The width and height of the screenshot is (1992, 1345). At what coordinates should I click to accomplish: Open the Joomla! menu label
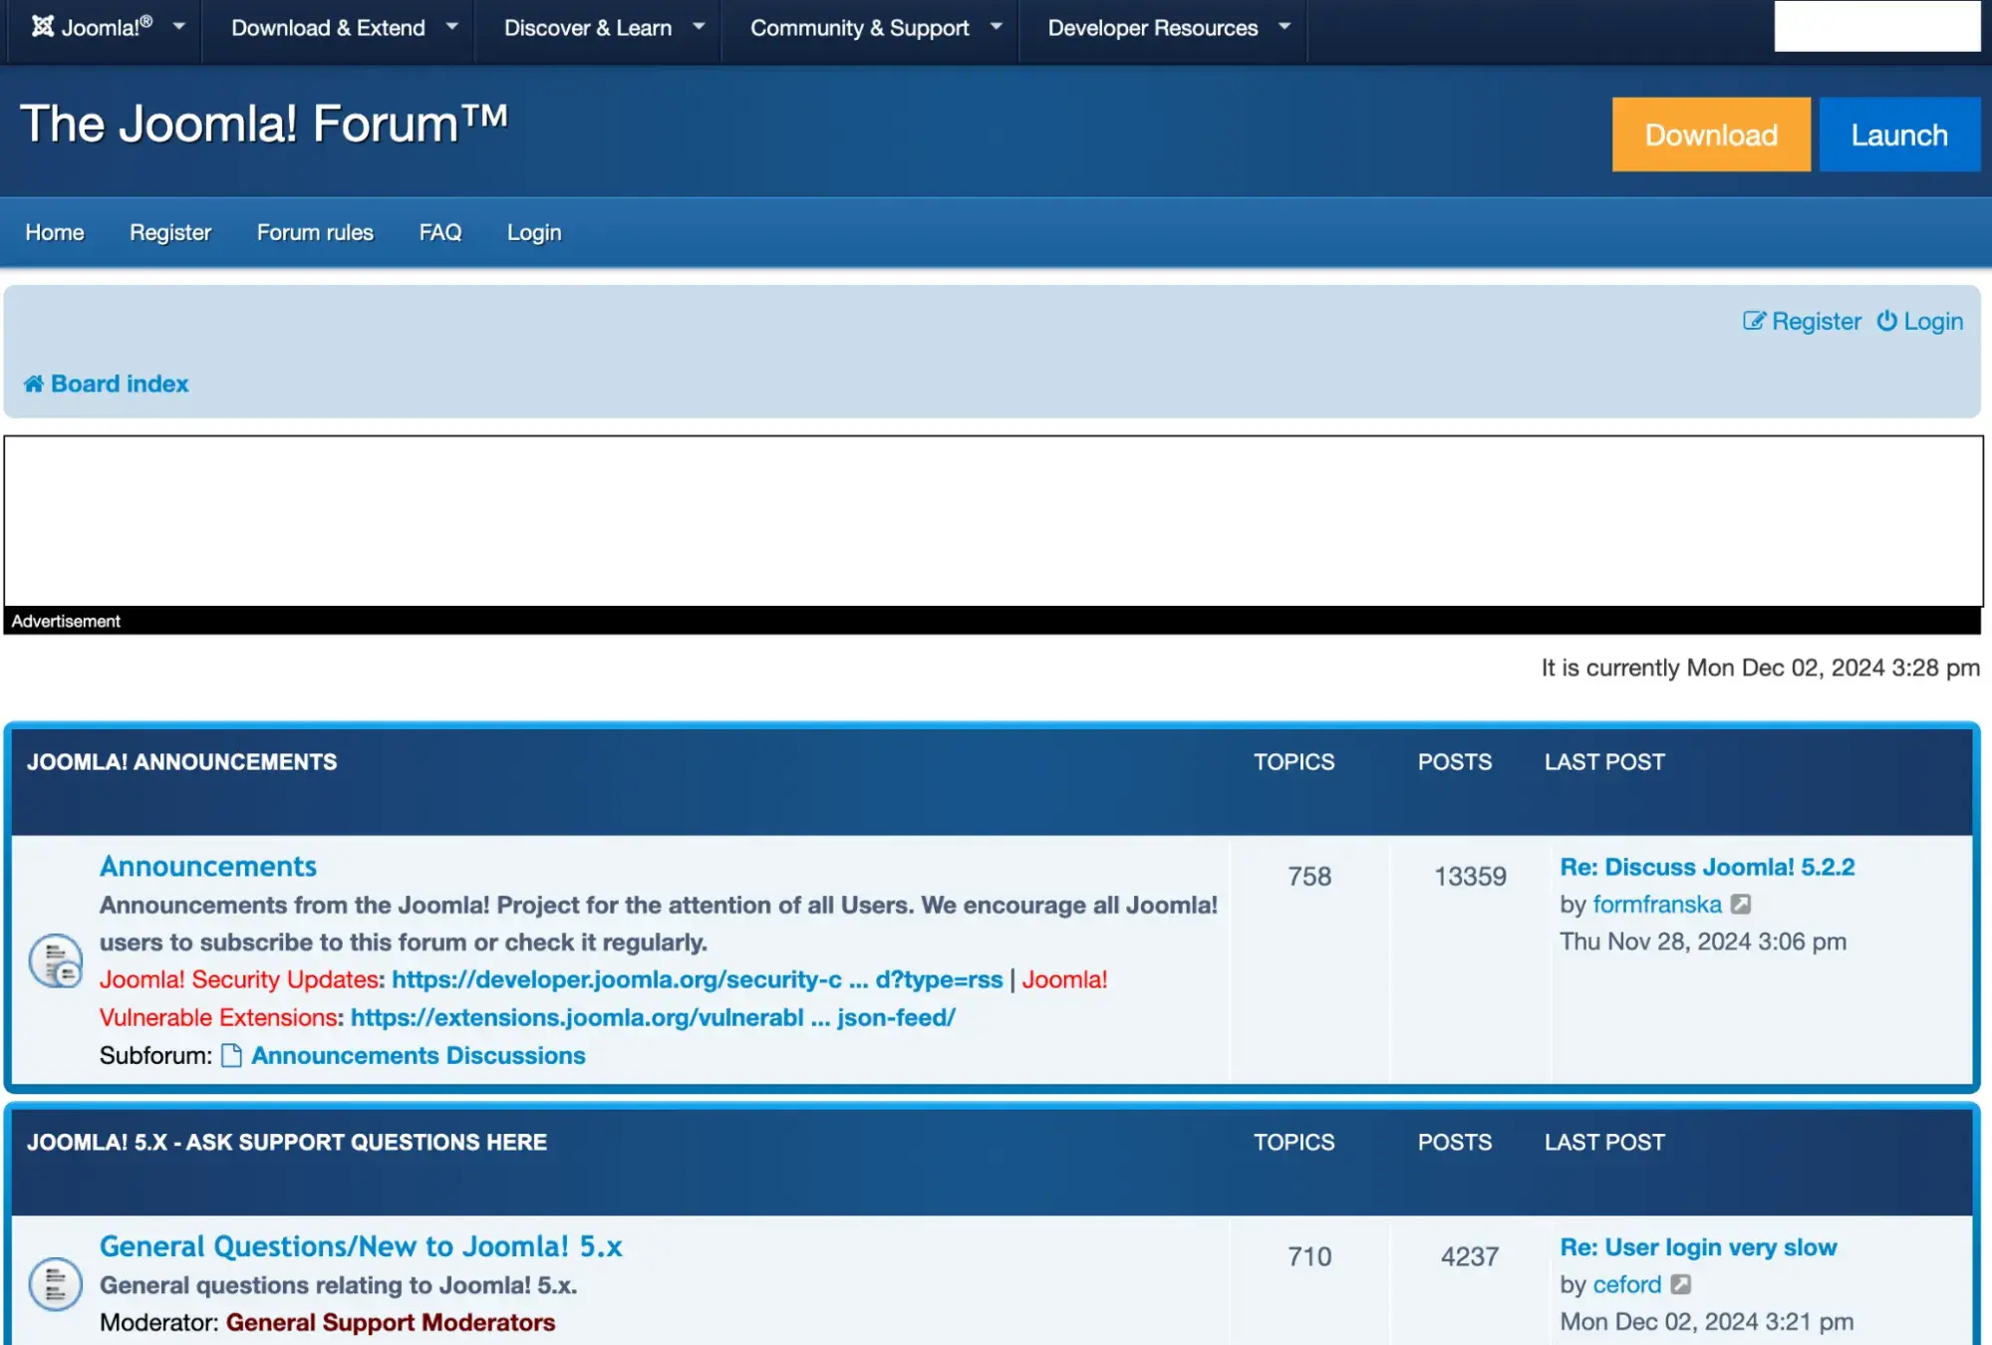click(107, 27)
